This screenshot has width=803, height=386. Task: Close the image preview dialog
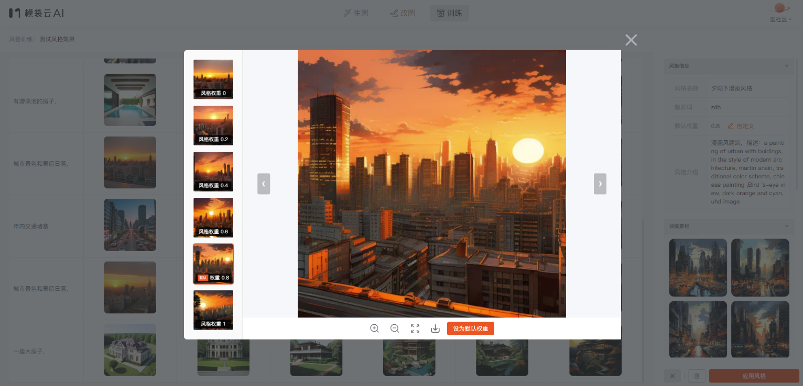tap(631, 40)
